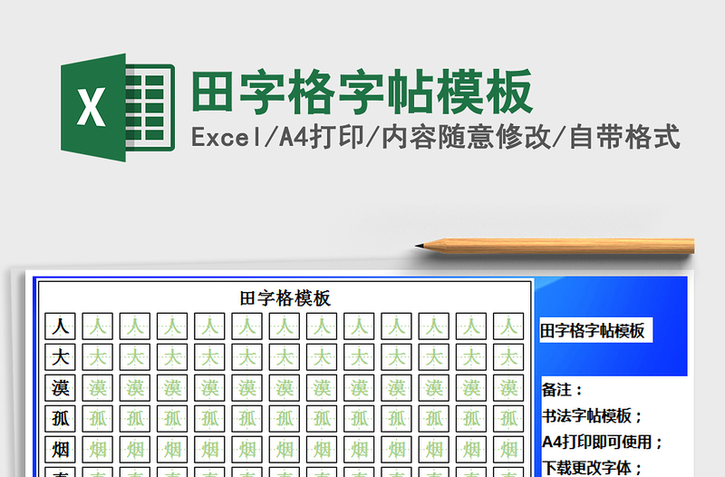725x477 pixels.
Task: Click the subtitle Excel/A4打印/内容随意修改/自带格式
Action: tap(436, 137)
